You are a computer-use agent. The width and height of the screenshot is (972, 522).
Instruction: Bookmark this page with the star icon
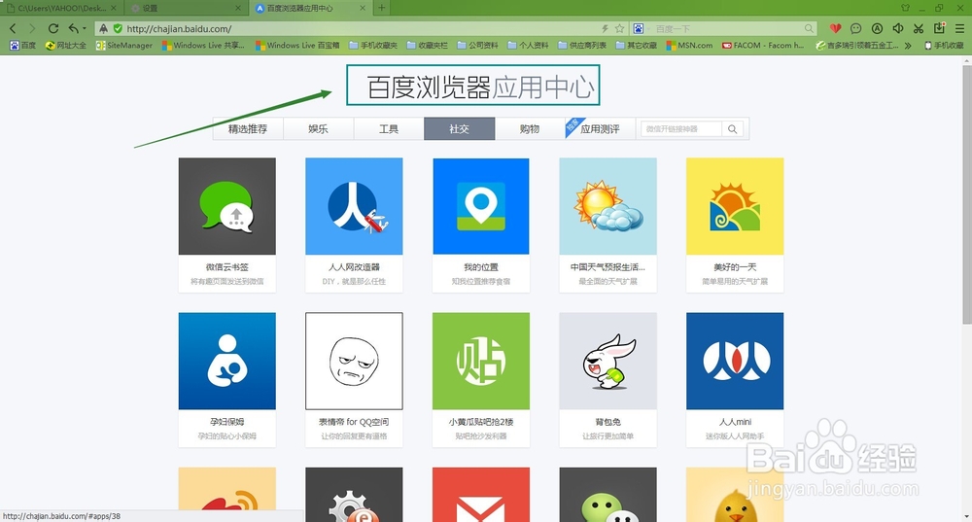tap(619, 28)
